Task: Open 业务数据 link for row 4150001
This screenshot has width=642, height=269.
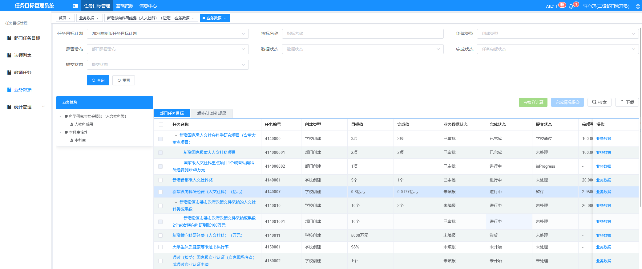Action: (x=603, y=247)
